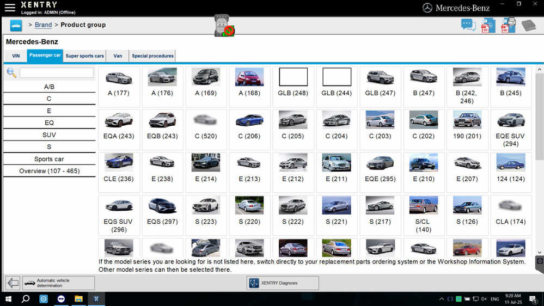Screen dimensions: 544x306
Task: Select model E (211)
Action: pyautogui.click(x=337, y=173)
